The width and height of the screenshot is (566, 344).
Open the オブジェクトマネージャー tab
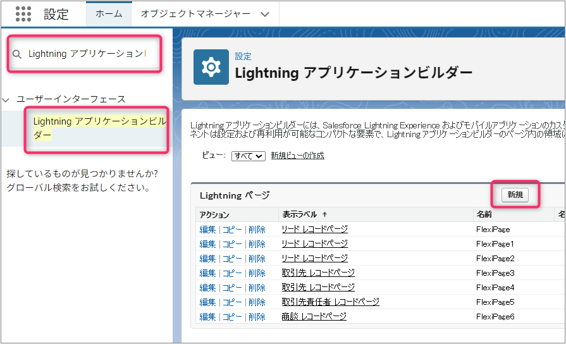pyautogui.click(x=195, y=14)
